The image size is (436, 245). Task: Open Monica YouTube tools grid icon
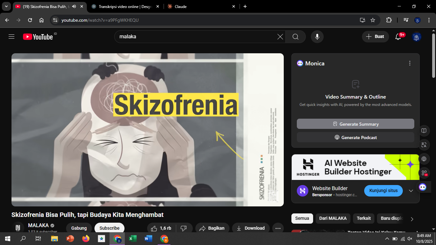pos(424,173)
